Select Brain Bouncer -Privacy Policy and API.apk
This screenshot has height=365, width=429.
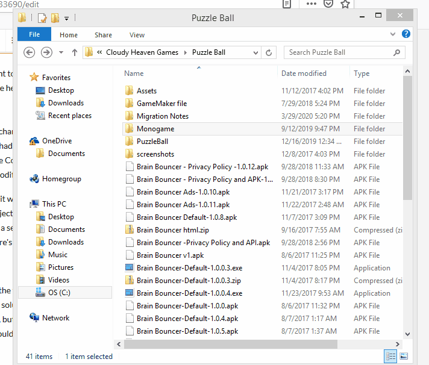coord(203,243)
